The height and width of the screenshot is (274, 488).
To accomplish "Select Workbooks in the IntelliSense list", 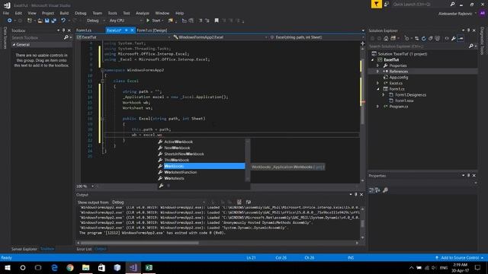I will [201, 166].
